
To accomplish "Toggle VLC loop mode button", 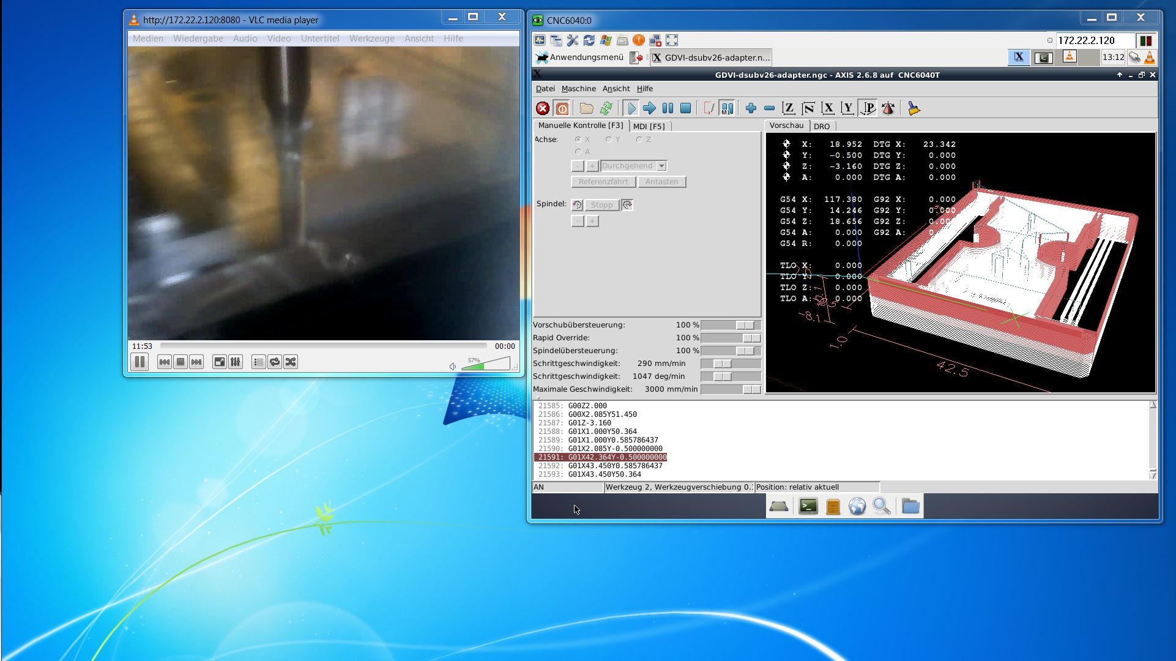I will (x=275, y=362).
